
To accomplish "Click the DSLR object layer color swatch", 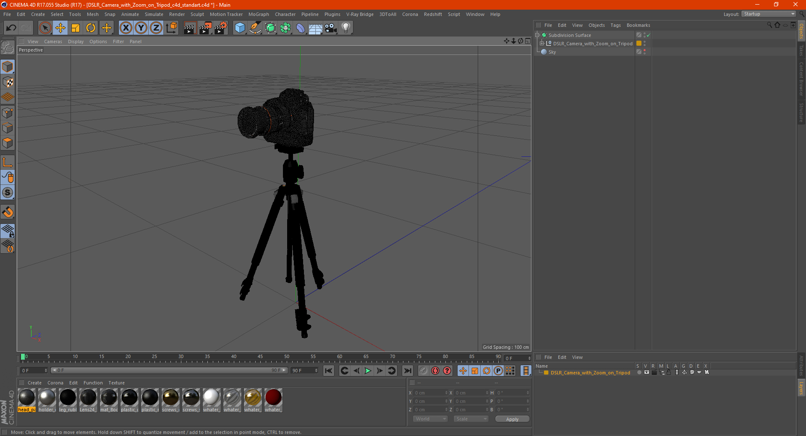I will tap(639, 43).
